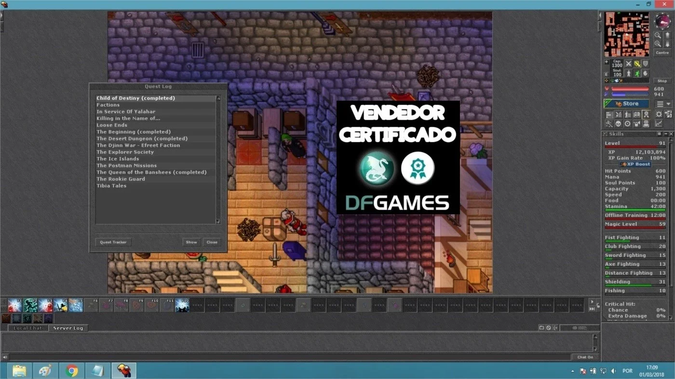Switch to Server Log tab

[68, 328]
